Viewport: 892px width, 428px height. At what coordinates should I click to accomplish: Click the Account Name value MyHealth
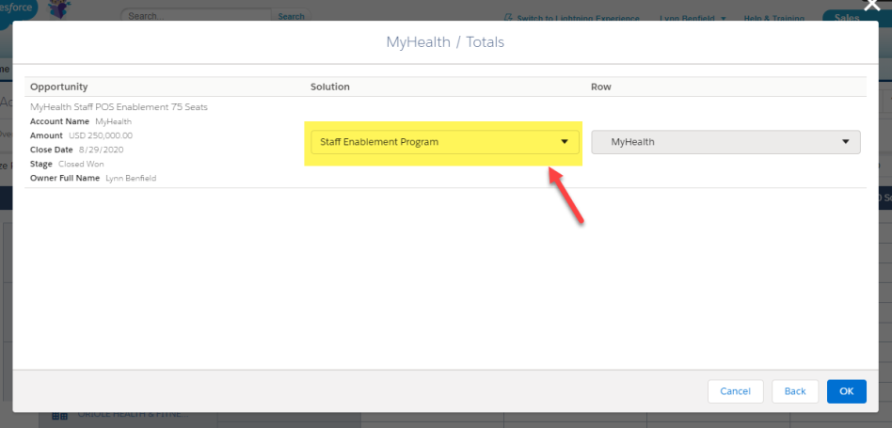113,121
